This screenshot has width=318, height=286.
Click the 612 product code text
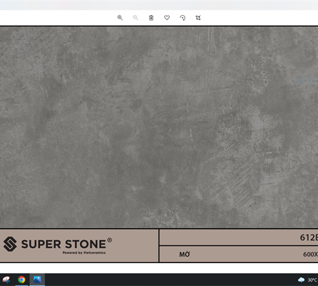[309, 238]
